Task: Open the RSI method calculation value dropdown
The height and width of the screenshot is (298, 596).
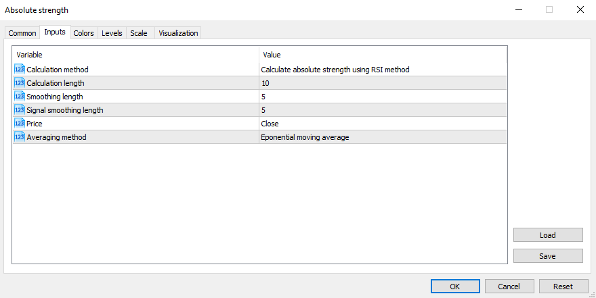Action: [382, 70]
